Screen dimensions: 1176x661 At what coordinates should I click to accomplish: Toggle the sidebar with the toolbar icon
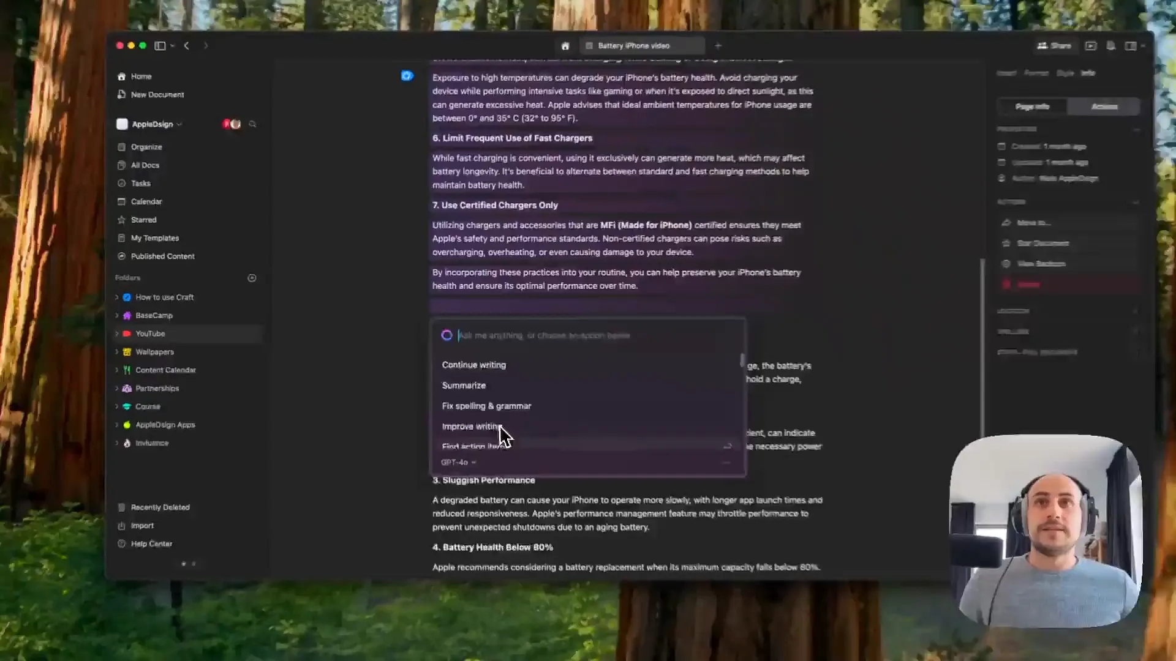(x=160, y=46)
